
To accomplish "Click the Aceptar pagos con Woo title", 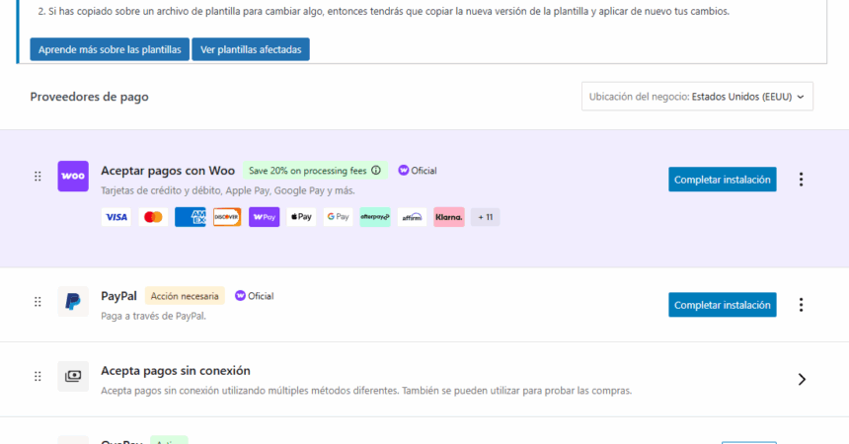I will [168, 171].
